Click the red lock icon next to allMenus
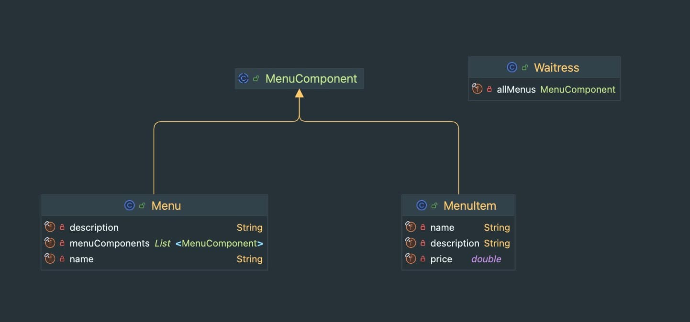The image size is (690, 322). (x=489, y=89)
